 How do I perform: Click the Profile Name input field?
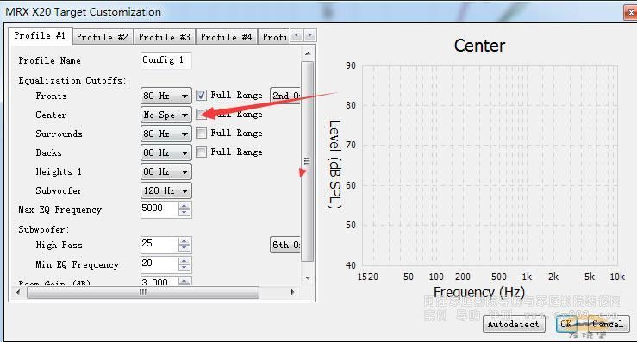(166, 60)
